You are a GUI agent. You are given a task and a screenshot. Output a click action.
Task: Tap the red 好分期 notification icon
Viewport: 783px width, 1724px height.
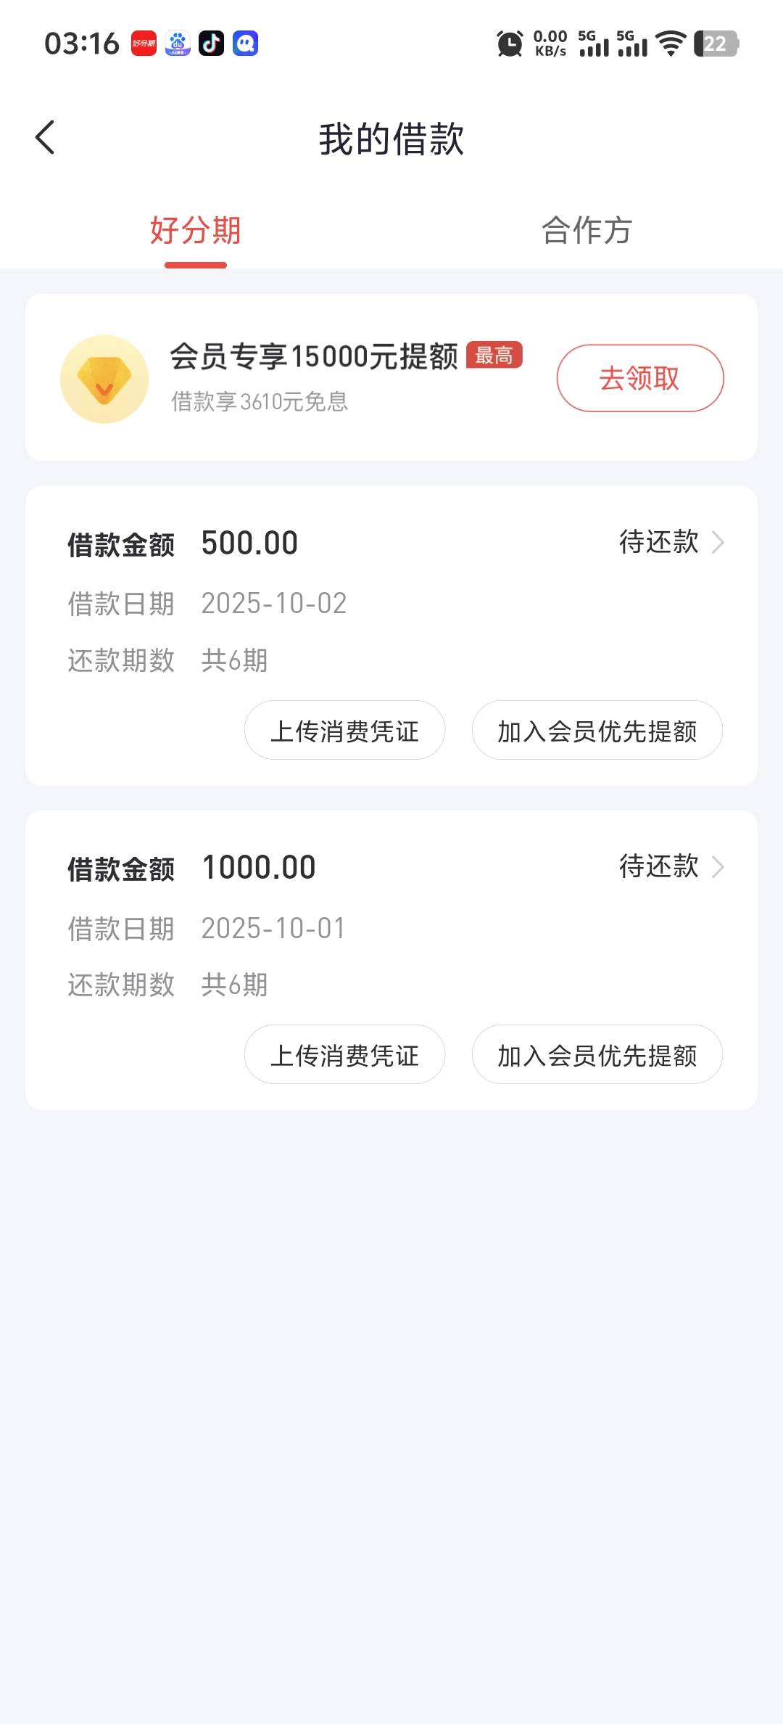point(144,44)
